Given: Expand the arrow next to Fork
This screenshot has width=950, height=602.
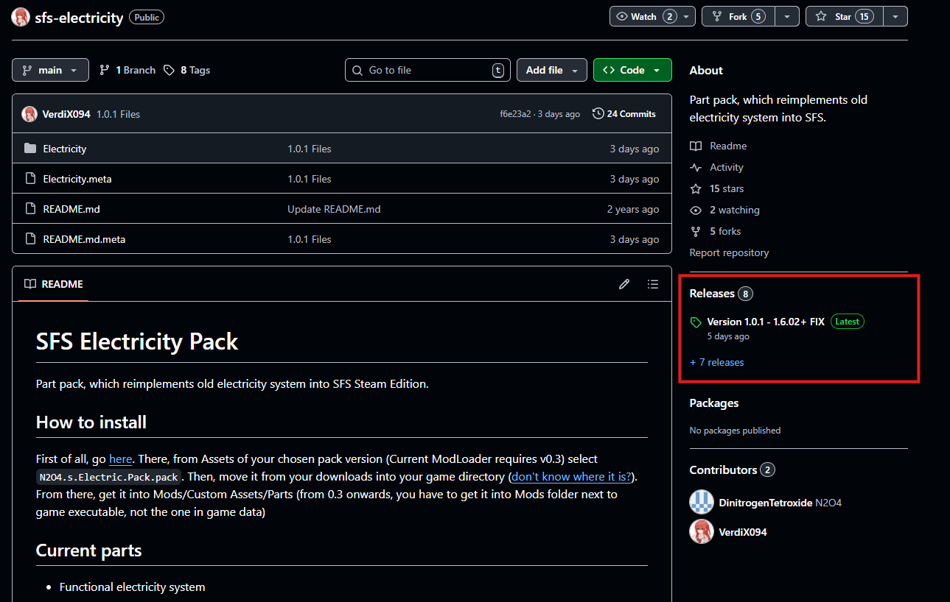Looking at the screenshot, I should tap(787, 16).
